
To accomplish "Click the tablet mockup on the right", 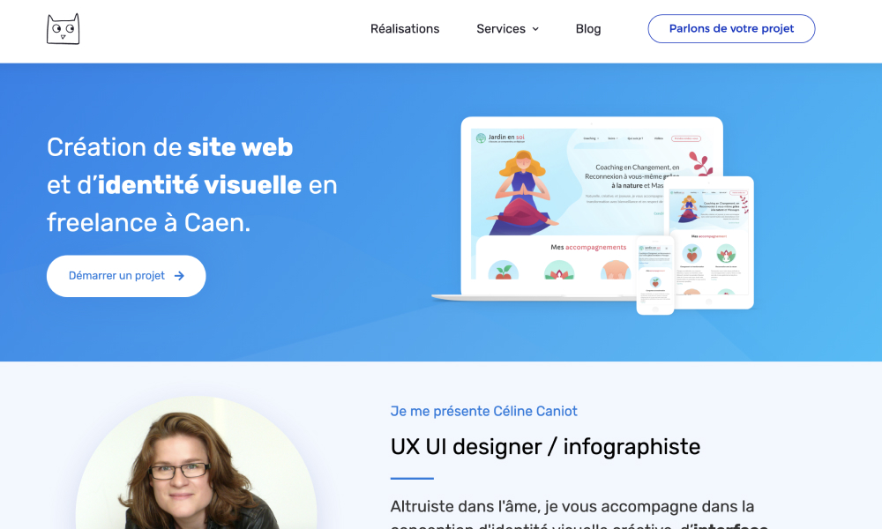I will [x=709, y=242].
